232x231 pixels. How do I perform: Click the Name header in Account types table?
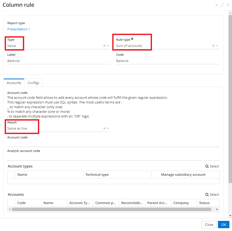(49, 174)
